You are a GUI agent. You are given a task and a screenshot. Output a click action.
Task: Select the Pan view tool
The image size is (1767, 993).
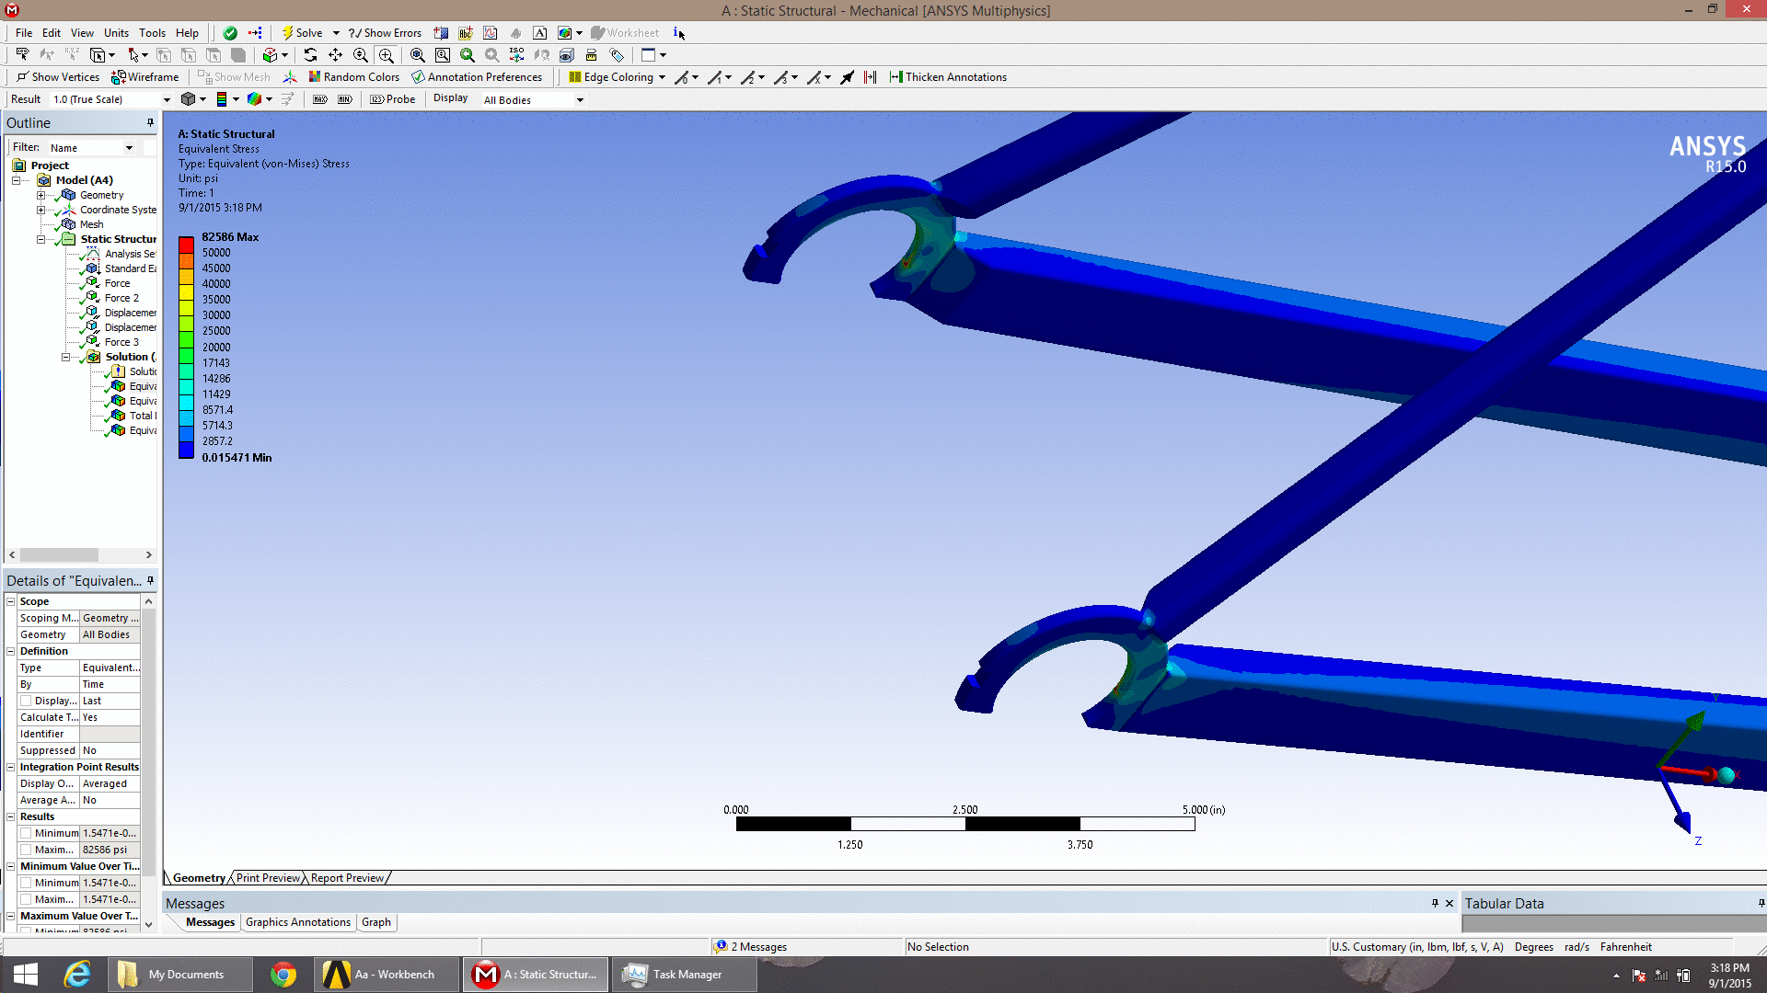click(x=335, y=55)
